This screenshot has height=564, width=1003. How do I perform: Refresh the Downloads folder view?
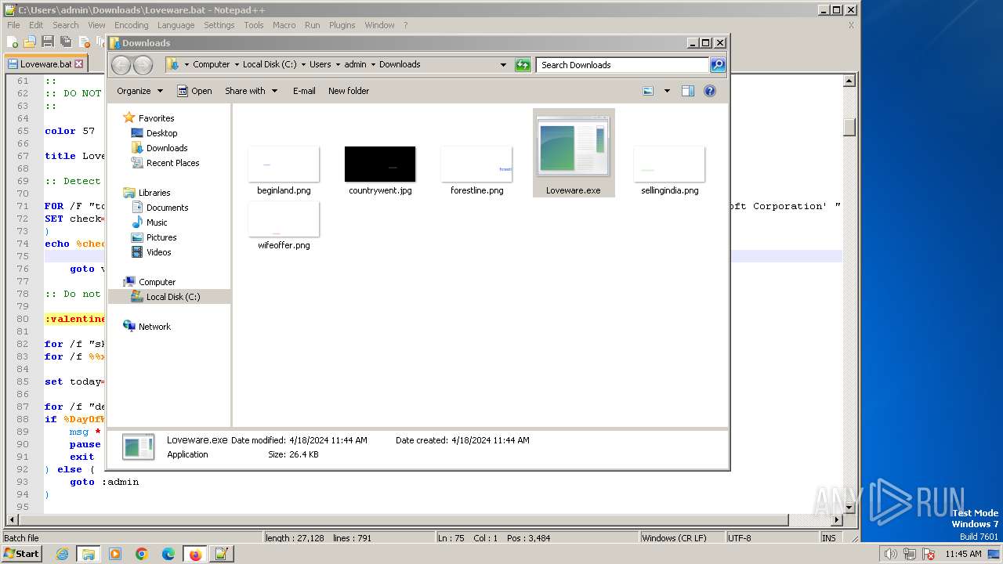pos(523,65)
